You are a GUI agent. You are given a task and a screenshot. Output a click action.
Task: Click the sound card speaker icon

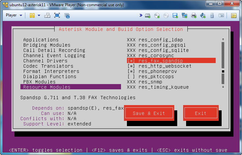tap(203, 15)
